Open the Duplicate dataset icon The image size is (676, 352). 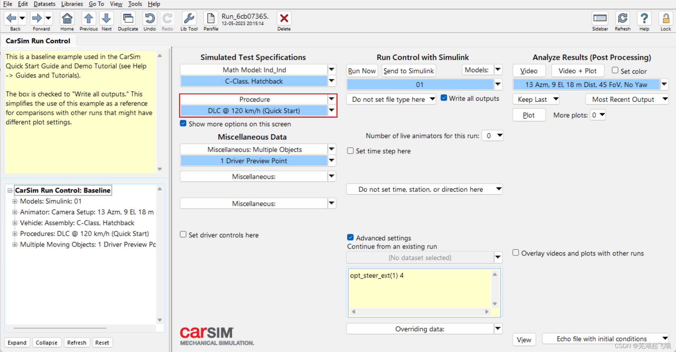click(128, 19)
